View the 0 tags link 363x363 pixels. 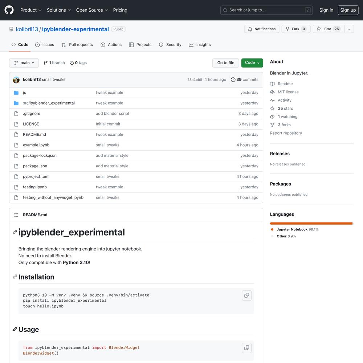(78, 63)
